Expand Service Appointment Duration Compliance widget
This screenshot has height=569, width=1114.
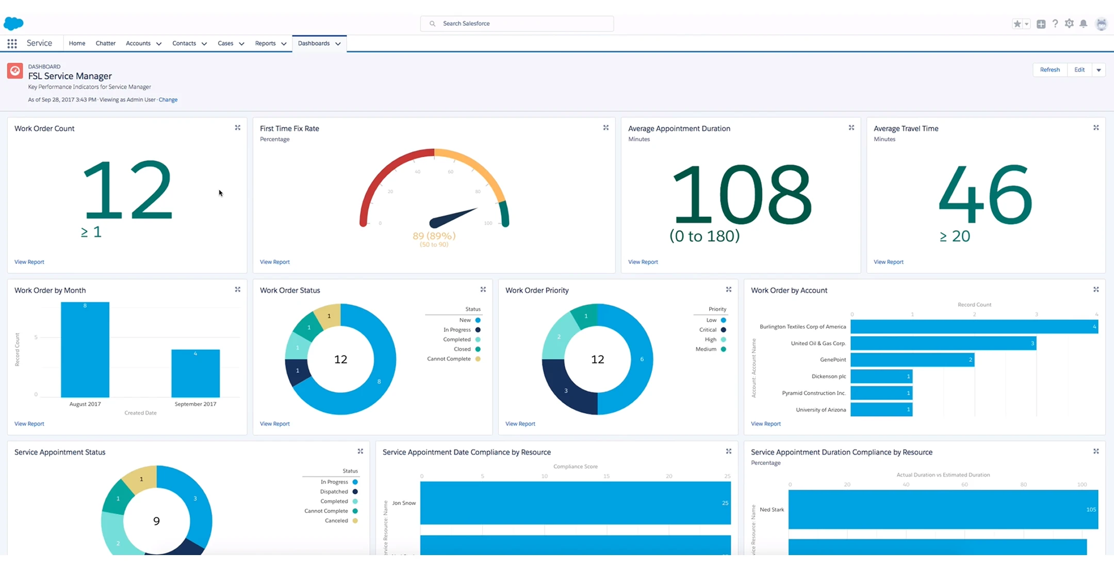1096,451
